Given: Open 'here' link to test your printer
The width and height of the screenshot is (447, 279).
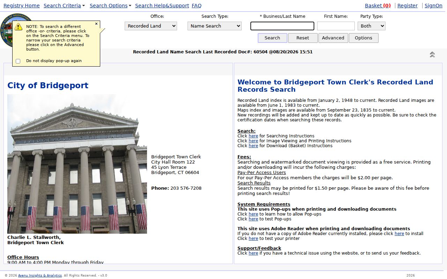Looking at the screenshot, I should (253, 239).
